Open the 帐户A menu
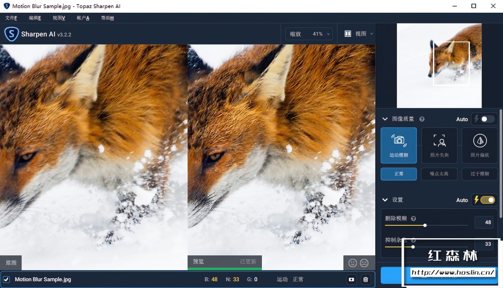The height and width of the screenshot is (288, 503). click(x=83, y=18)
